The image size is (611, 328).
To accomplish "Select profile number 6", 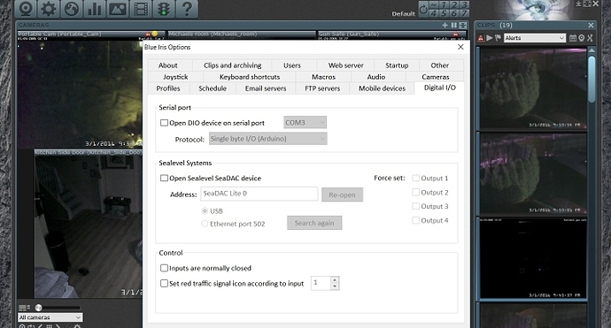I will tap(454, 13).
